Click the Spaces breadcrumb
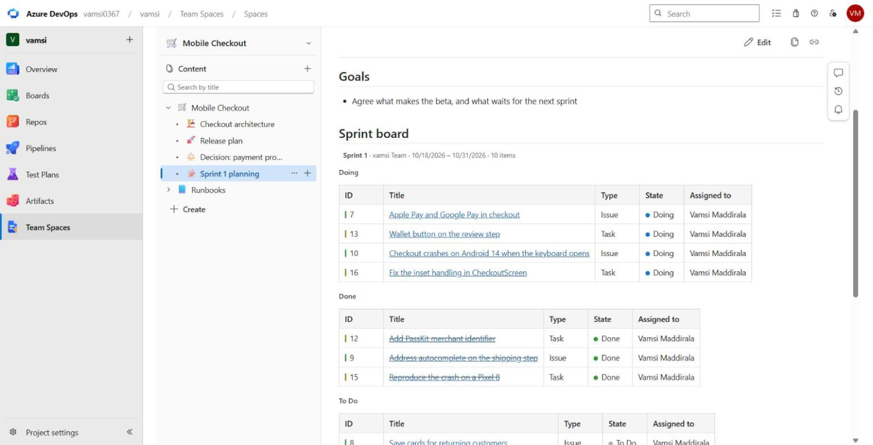Screen dimensions: 873x445 coord(256,13)
